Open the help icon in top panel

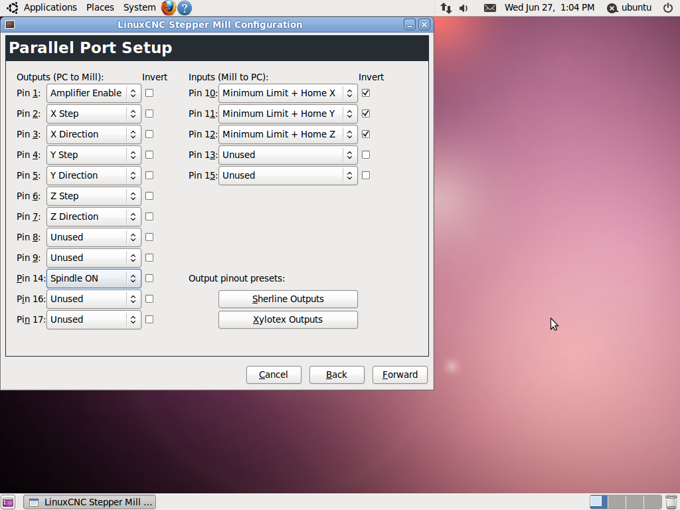[185, 8]
